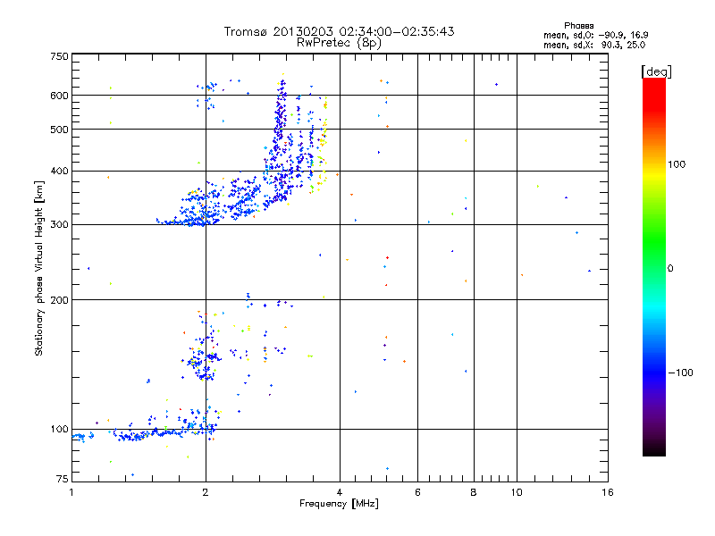Click the phase colorbar gradient
The image size is (715, 536).
(x=654, y=266)
